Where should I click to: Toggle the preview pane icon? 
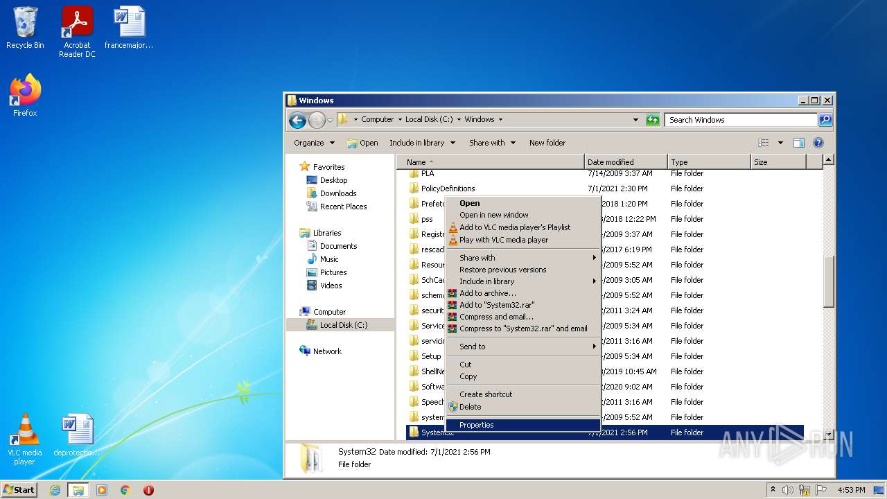[799, 143]
